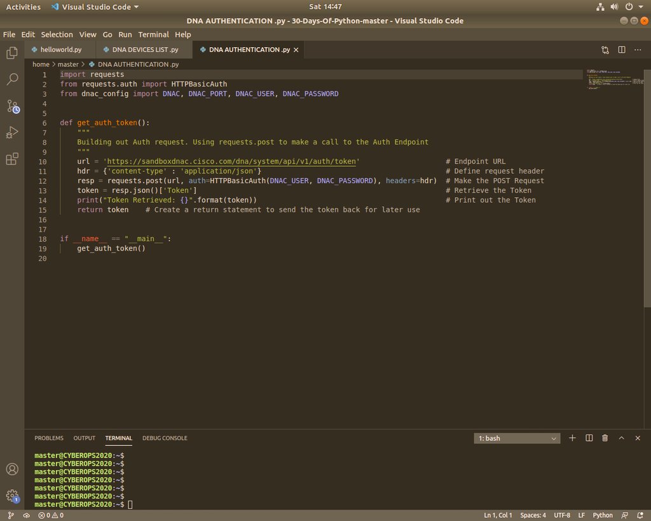Open the Run menu
Screen dimensions: 651x521
point(125,34)
